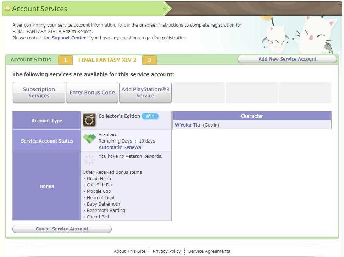Viewport: 344px width, 257px height.
Task: Click the 'You have no Veteran Rewards.' text
Action: click(130, 156)
